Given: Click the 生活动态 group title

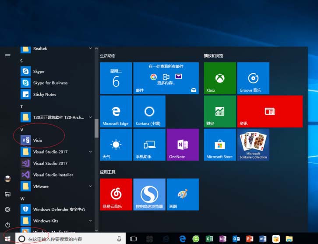Looking at the screenshot, I should (108, 56).
